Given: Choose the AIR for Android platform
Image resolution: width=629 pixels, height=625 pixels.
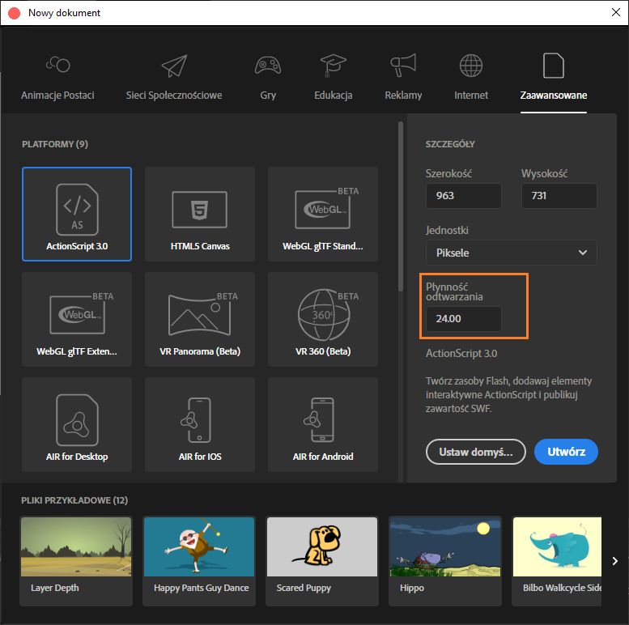Looking at the screenshot, I should point(323,424).
